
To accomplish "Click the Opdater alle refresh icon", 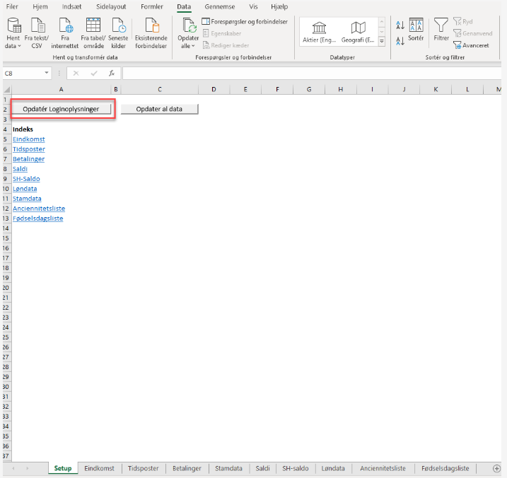I will pos(190,25).
